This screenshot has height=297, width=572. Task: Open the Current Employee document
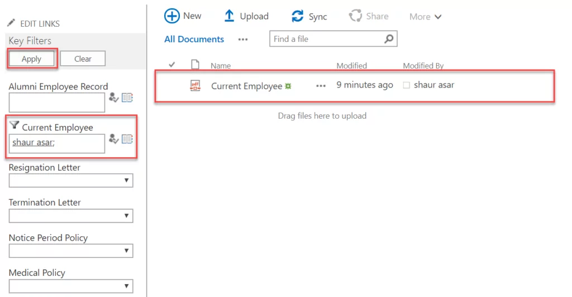coord(246,86)
